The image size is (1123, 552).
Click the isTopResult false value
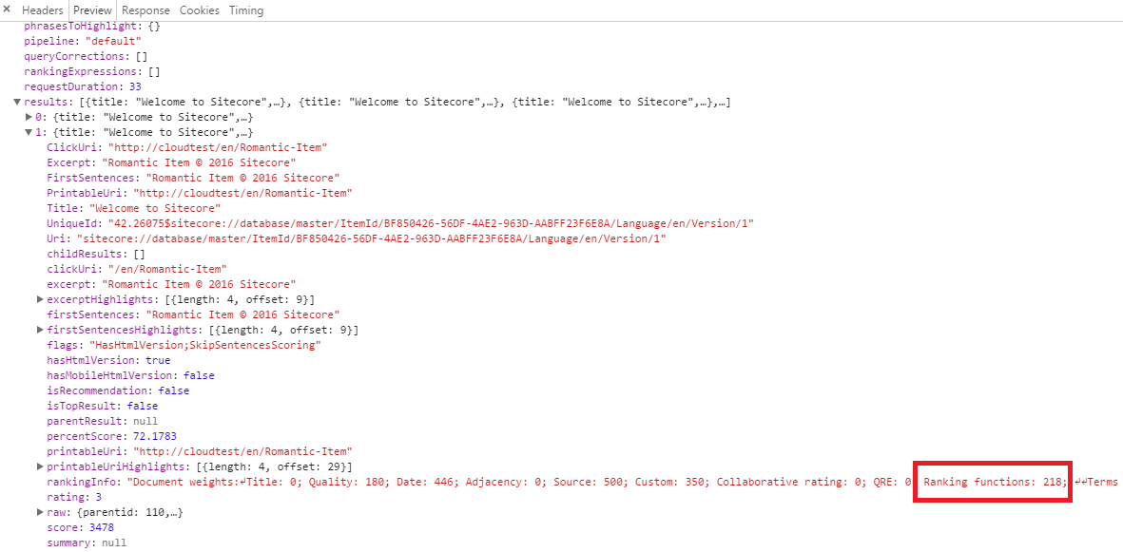[142, 406]
